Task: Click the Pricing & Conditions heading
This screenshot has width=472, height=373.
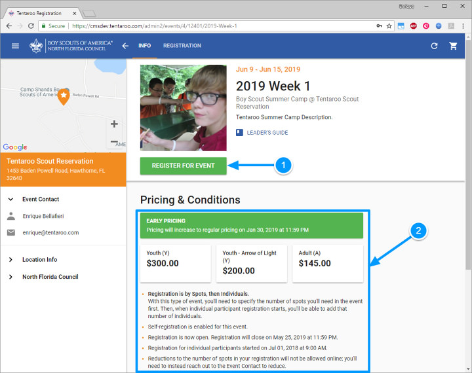Action: [190, 200]
